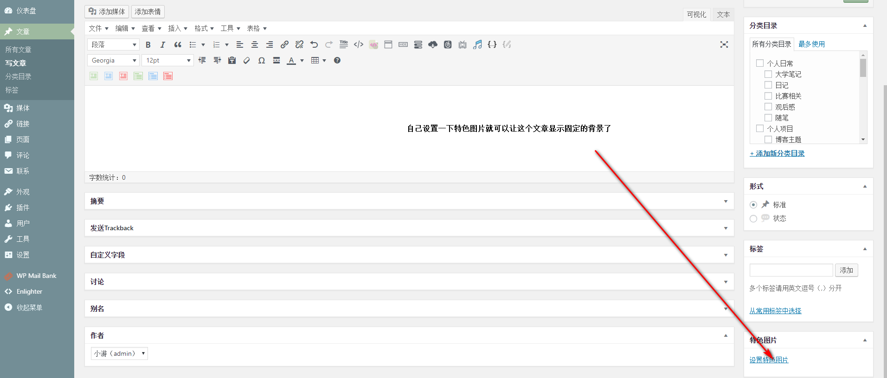Clear formatting with eraser icon
The image size is (887, 378).
tap(247, 60)
